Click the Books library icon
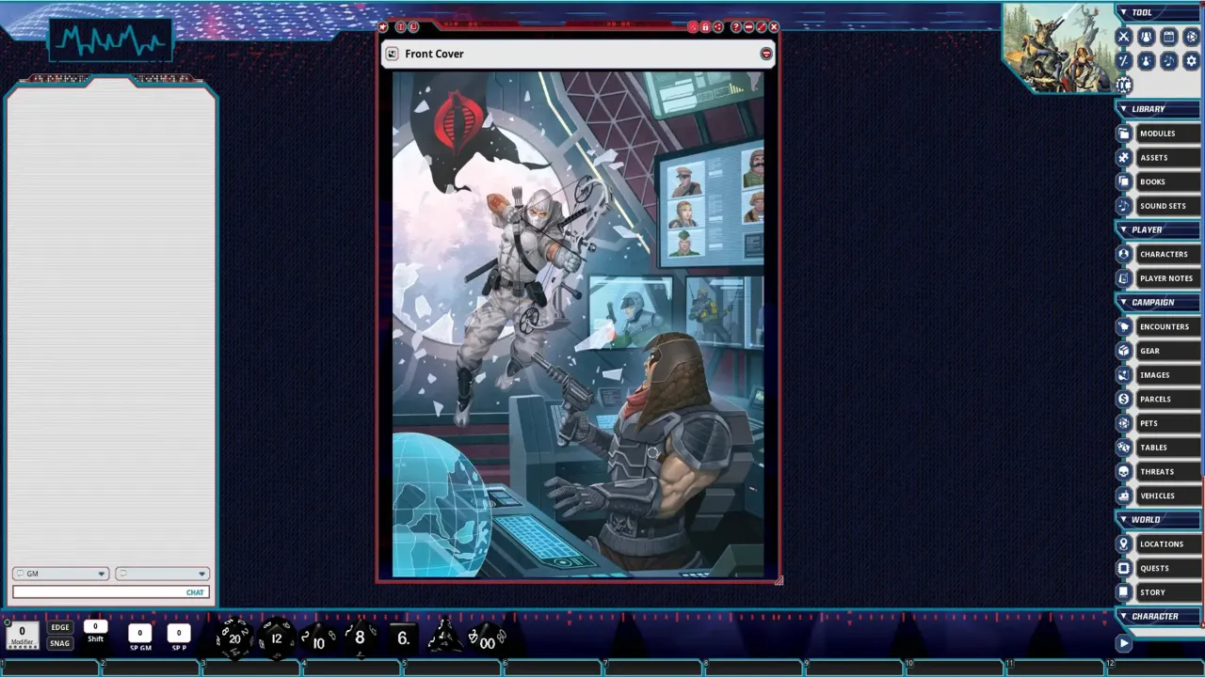The width and height of the screenshot is (1205, 677). [x=1123, y=181]
